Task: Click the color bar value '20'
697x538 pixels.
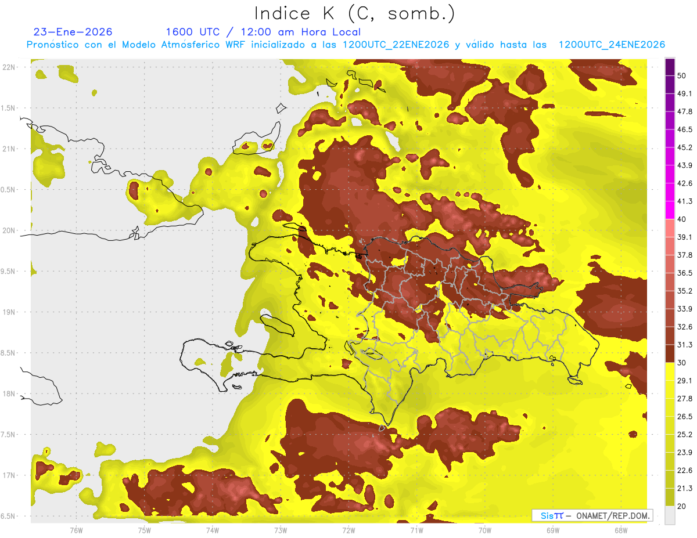Action: 682,507
